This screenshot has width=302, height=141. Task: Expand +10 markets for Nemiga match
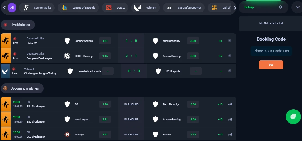220,134
